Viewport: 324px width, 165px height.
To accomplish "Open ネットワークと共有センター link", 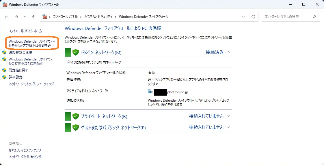I will click(26, 157).
